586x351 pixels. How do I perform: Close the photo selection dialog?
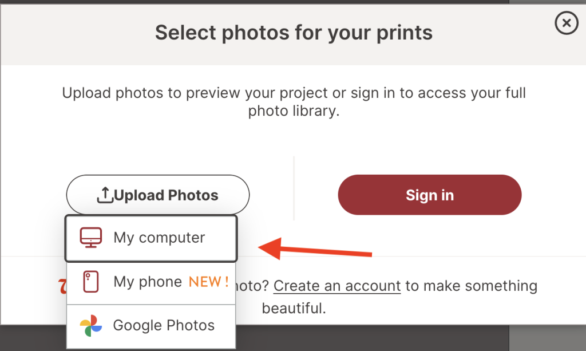pyautogui.click(x=566, y=23)
